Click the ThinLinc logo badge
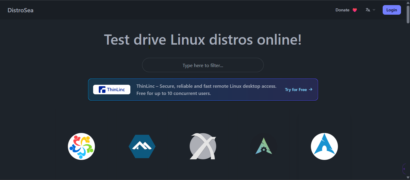Image resolution: width=410 pixels, height=180 pixels. pos(112,90)
